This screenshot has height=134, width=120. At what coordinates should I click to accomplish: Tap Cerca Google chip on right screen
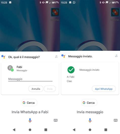[89, 103]
